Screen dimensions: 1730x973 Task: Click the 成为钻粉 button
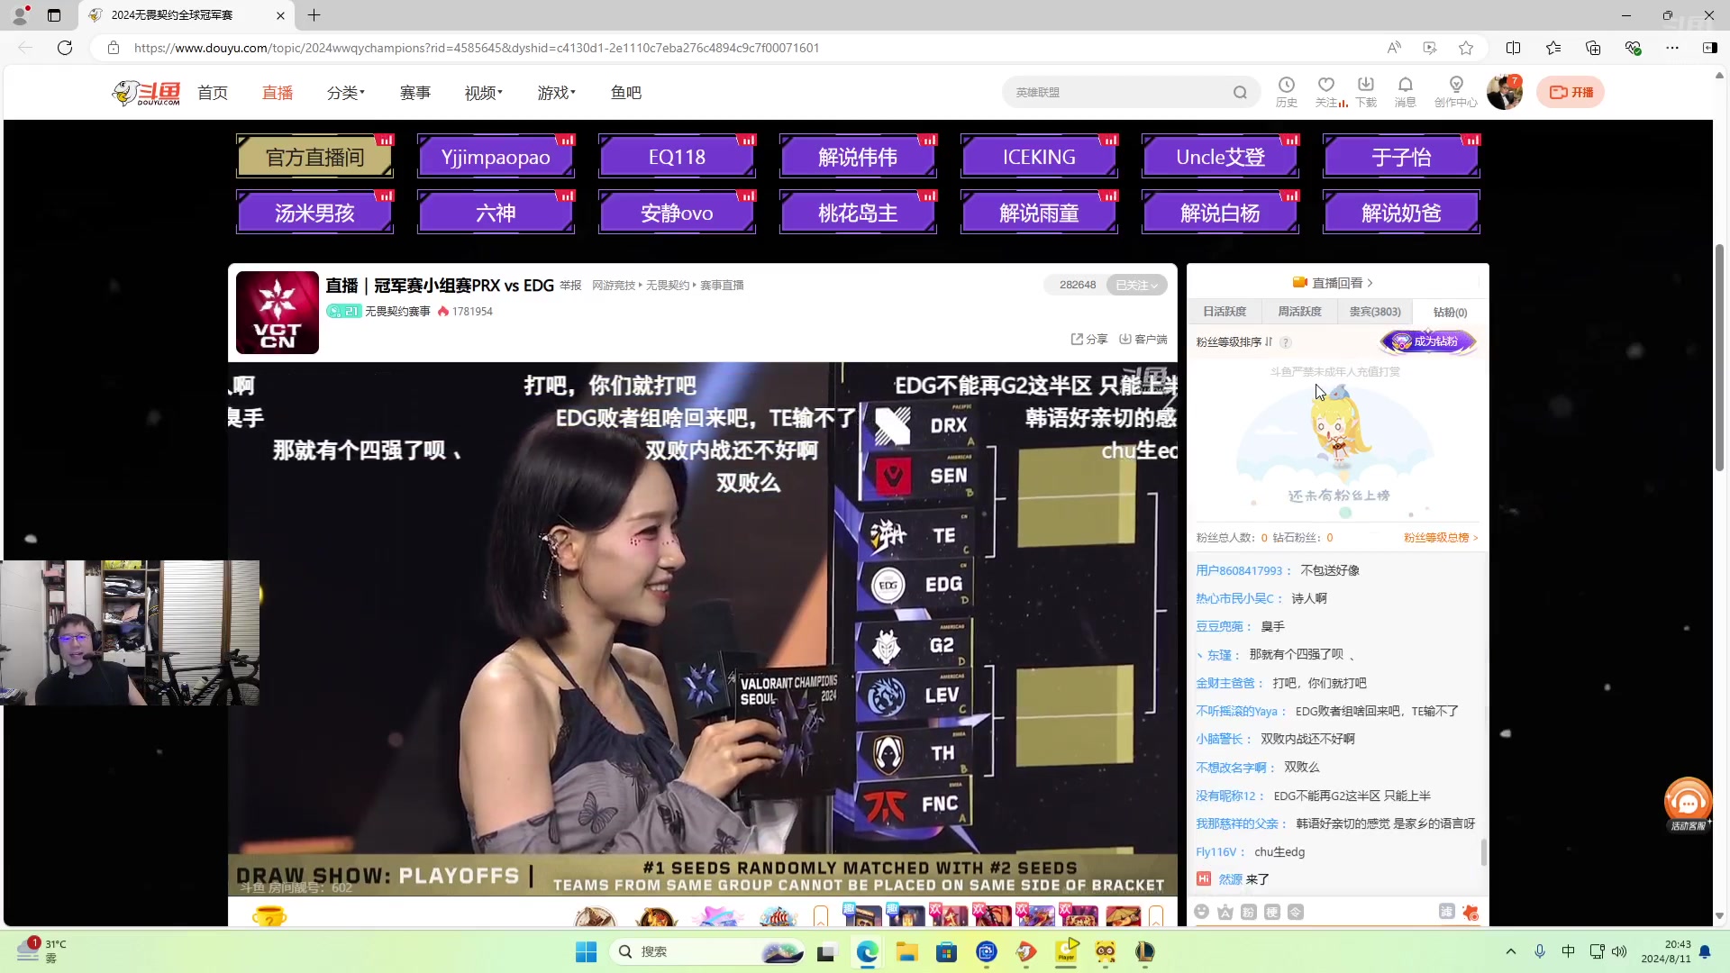(1428, 341)
